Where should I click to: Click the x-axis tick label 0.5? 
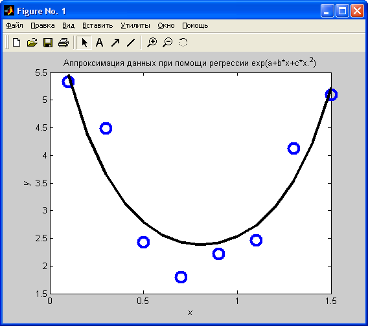143,301
